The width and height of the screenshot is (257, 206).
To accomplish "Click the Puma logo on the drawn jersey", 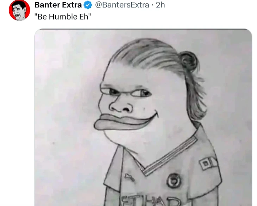I will 129,177.
